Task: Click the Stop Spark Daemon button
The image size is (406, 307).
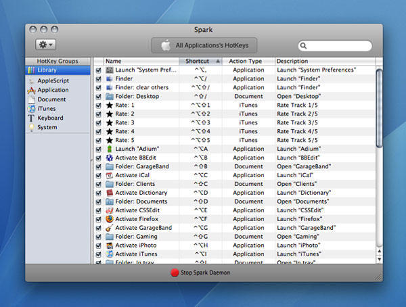Action: pyautogui.click(x=204, y=273)
